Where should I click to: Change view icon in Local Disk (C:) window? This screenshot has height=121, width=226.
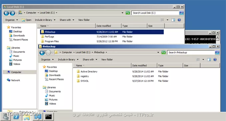162,20
